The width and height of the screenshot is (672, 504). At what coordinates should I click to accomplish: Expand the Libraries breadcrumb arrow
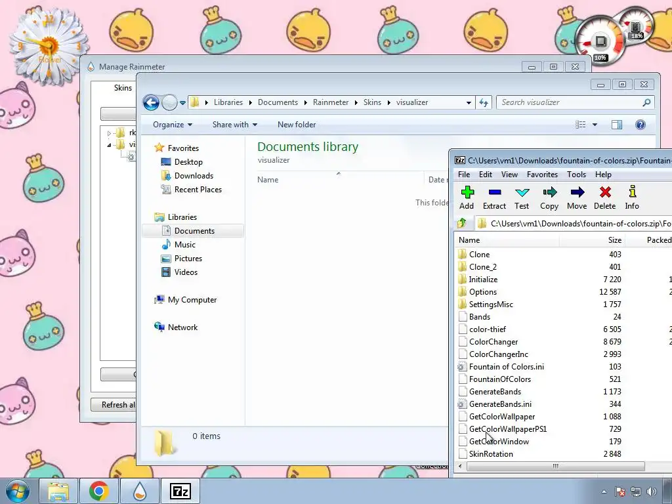250,102
